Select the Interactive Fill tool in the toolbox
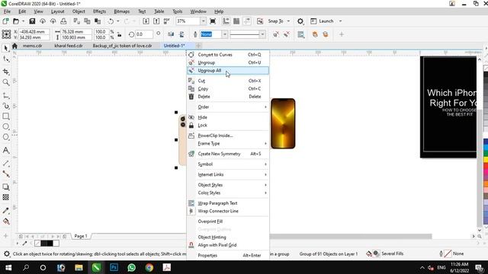The height and width of the screenshot is (274, 488). point(5,221)
